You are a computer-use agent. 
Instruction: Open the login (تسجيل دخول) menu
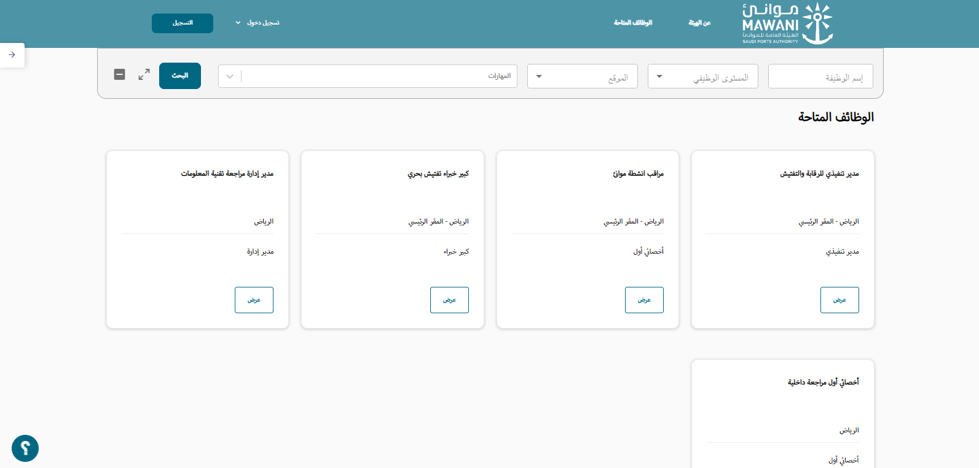pyautogui.click(x=258, y=23)
